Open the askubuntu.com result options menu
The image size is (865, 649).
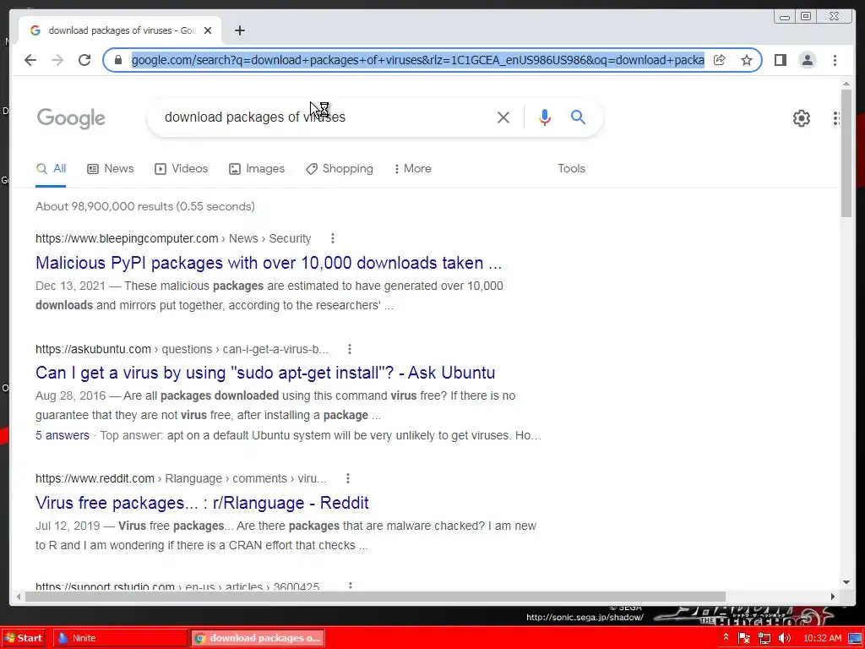coord(350,349)
